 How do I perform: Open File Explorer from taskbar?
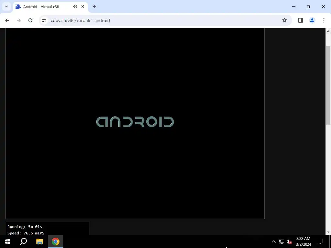(x=39, y=242)
